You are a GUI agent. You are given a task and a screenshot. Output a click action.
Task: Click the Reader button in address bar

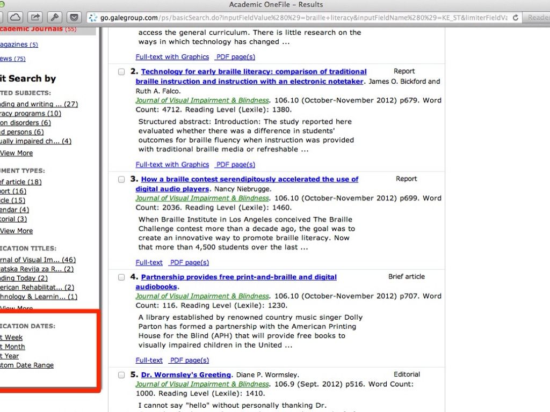tap(537, 17)
